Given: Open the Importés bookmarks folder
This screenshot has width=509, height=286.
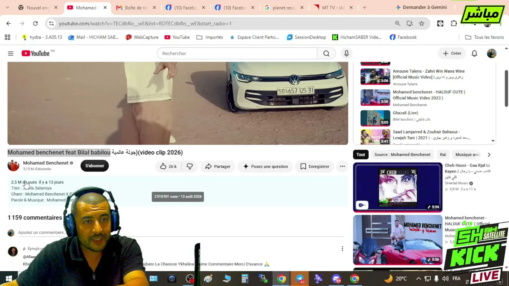Looking at the screenshot, I should pos(210,37).
